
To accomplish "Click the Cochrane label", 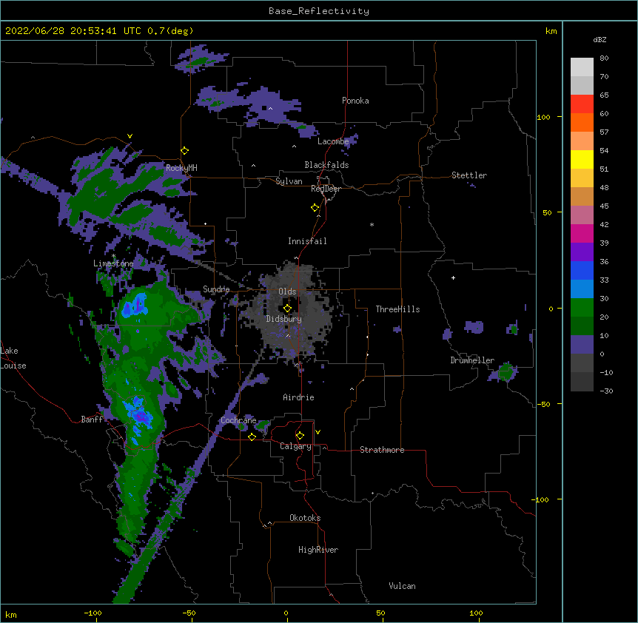I will point(238,420).
